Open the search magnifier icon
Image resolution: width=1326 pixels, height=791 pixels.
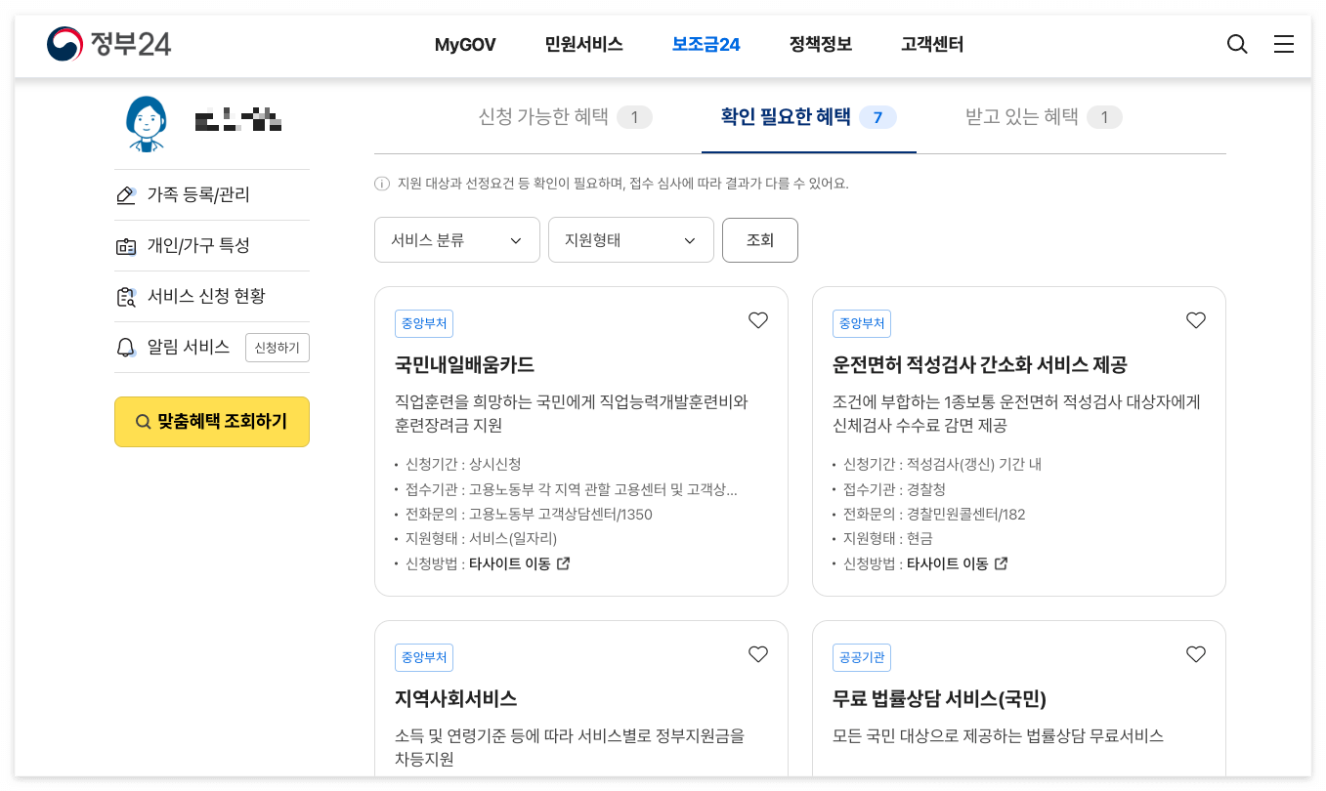tap(1237, 44)
